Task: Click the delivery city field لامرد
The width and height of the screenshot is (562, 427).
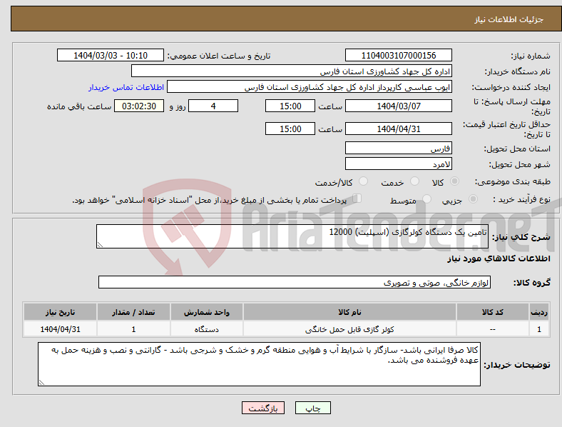Action: pyautogui.click(x=398, y=164)
